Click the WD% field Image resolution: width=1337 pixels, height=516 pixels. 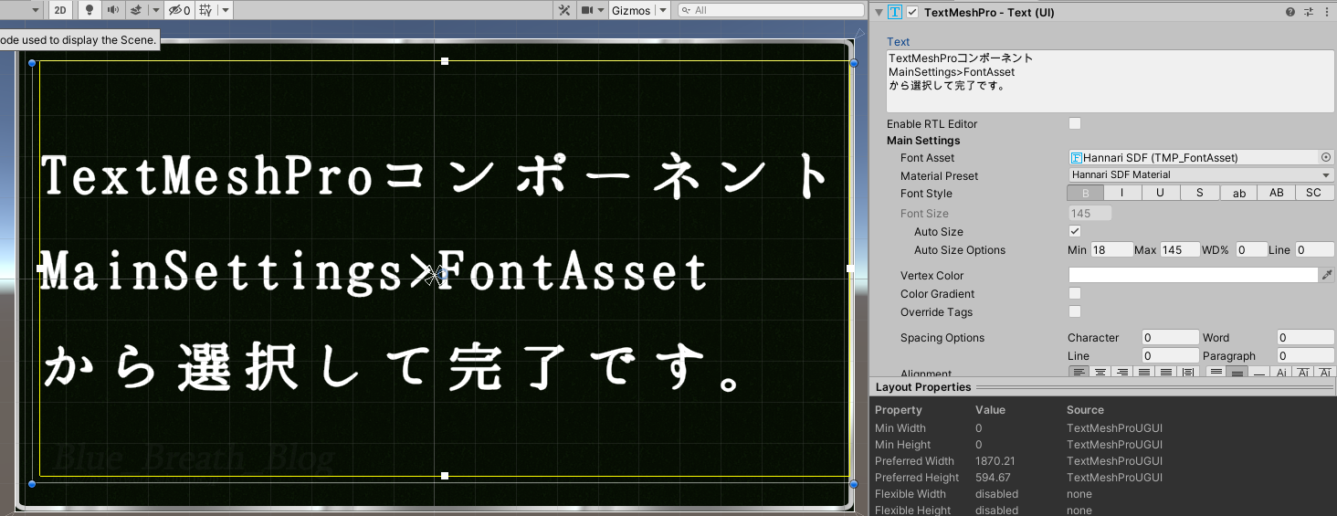coord(1251,249)
